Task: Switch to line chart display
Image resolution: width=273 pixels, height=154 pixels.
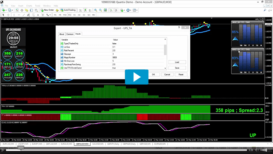Action: pyautogui.click(x=90, y=10)
